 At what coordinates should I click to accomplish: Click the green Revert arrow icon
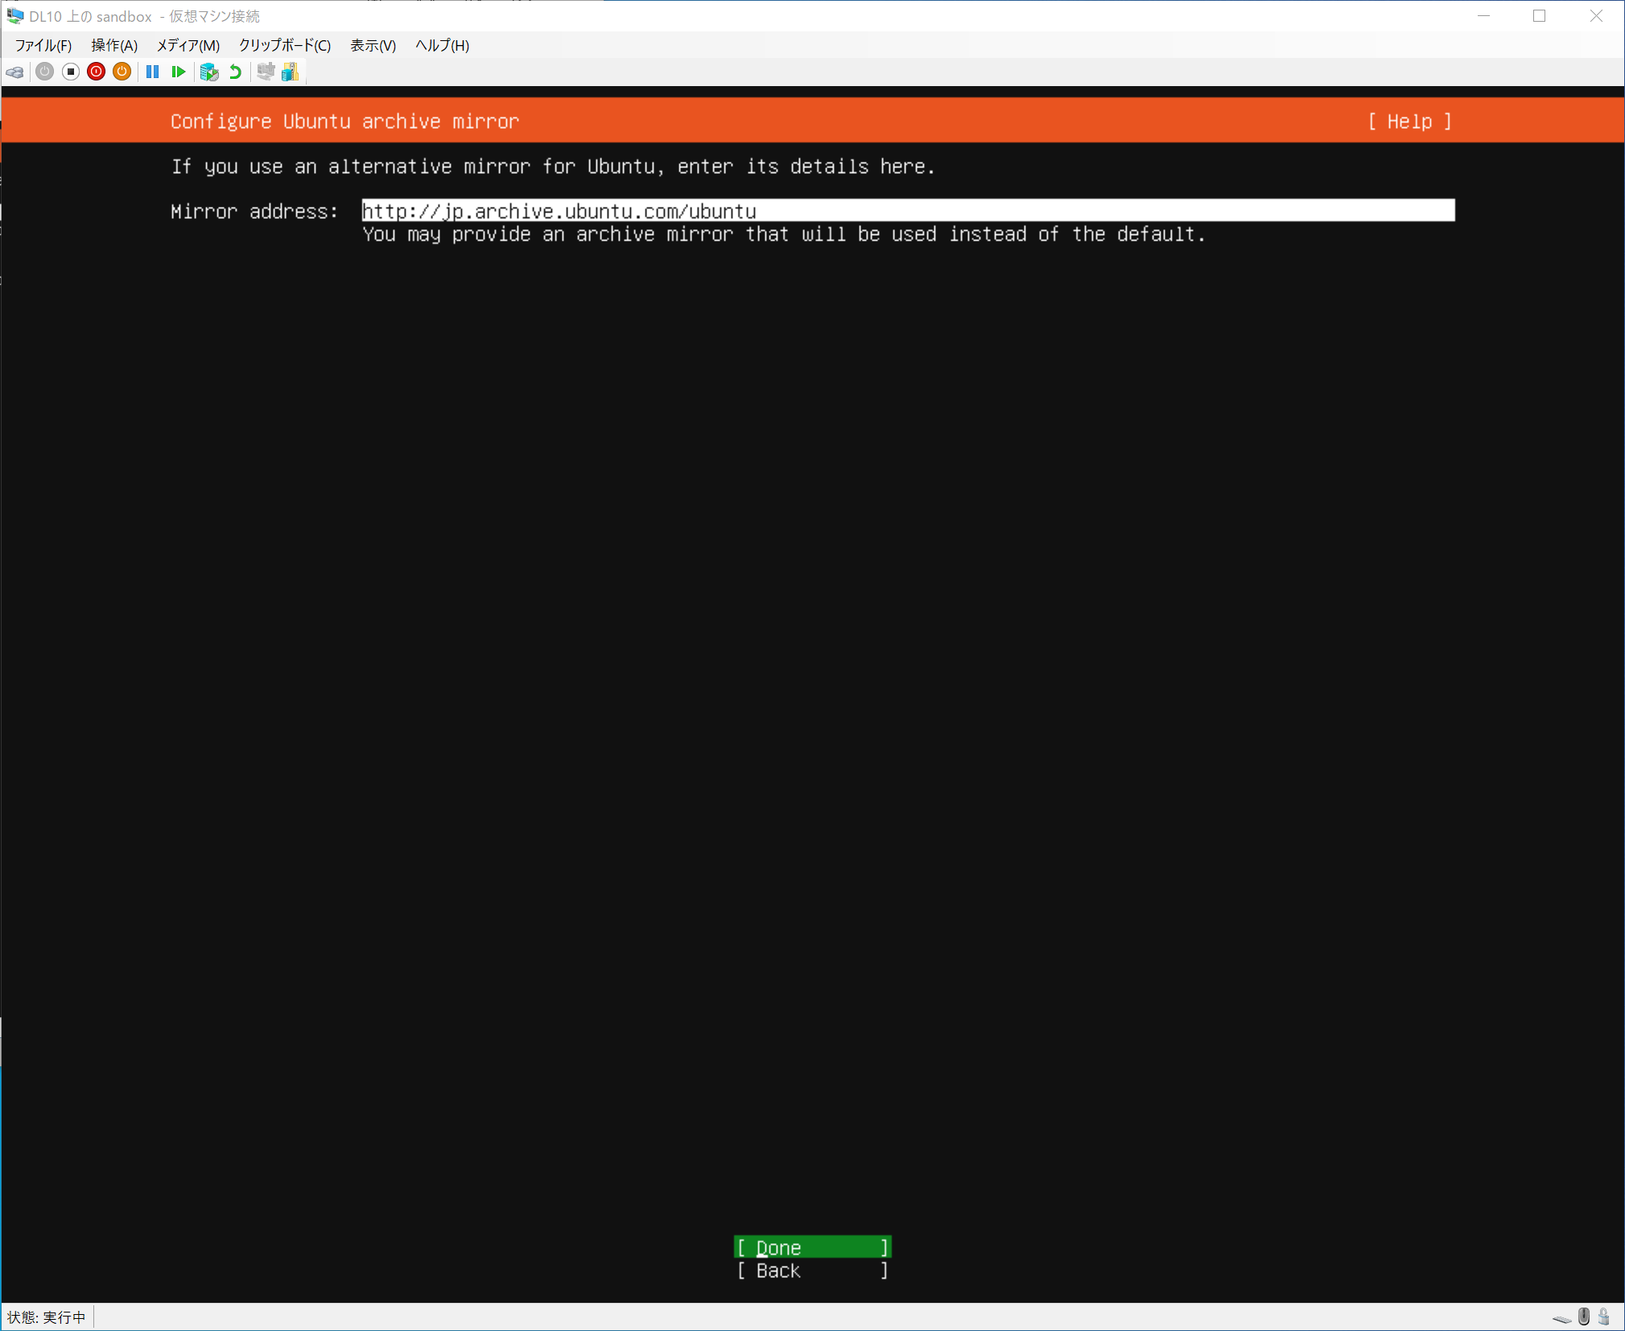(x=235, y=72)
